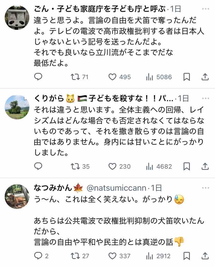Viewport: 215px width, 267px height.
Task: Reply to the ごん tweet
Action: pos(38,77)
